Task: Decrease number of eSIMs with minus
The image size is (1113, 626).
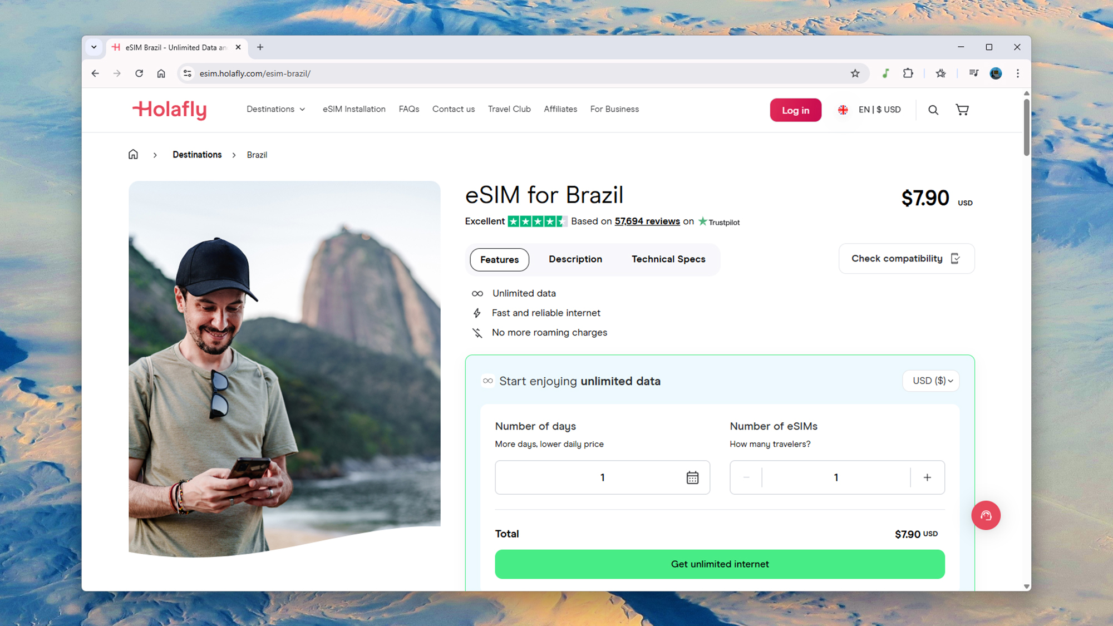Action: click(x=746, y=477)
